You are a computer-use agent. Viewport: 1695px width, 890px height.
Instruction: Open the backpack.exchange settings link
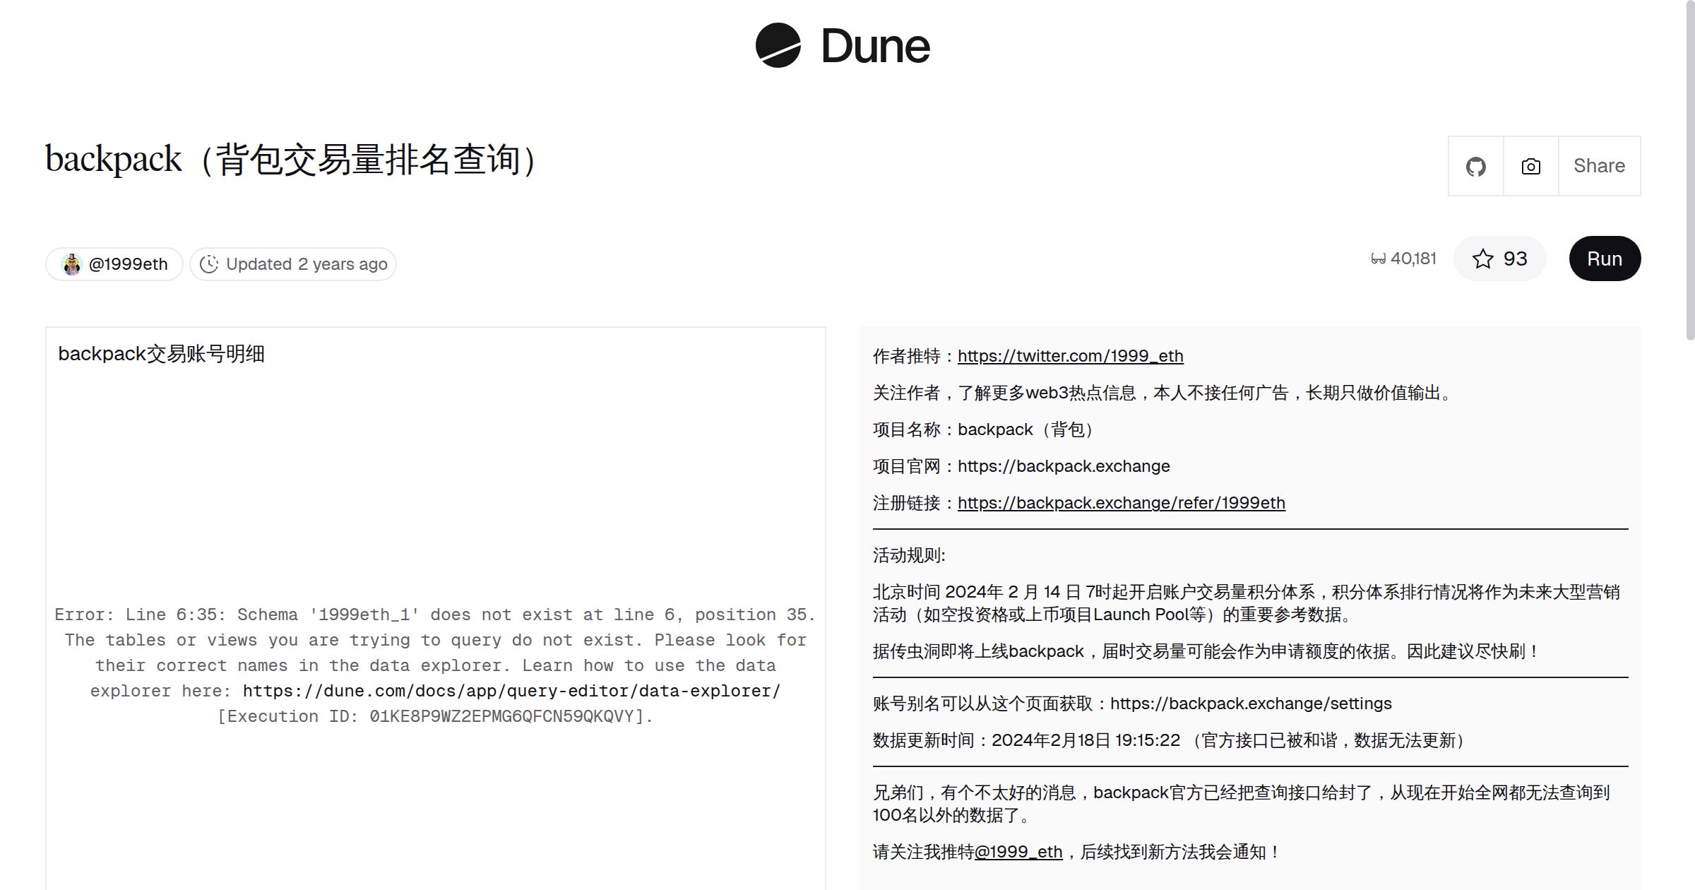point(1251,704)
